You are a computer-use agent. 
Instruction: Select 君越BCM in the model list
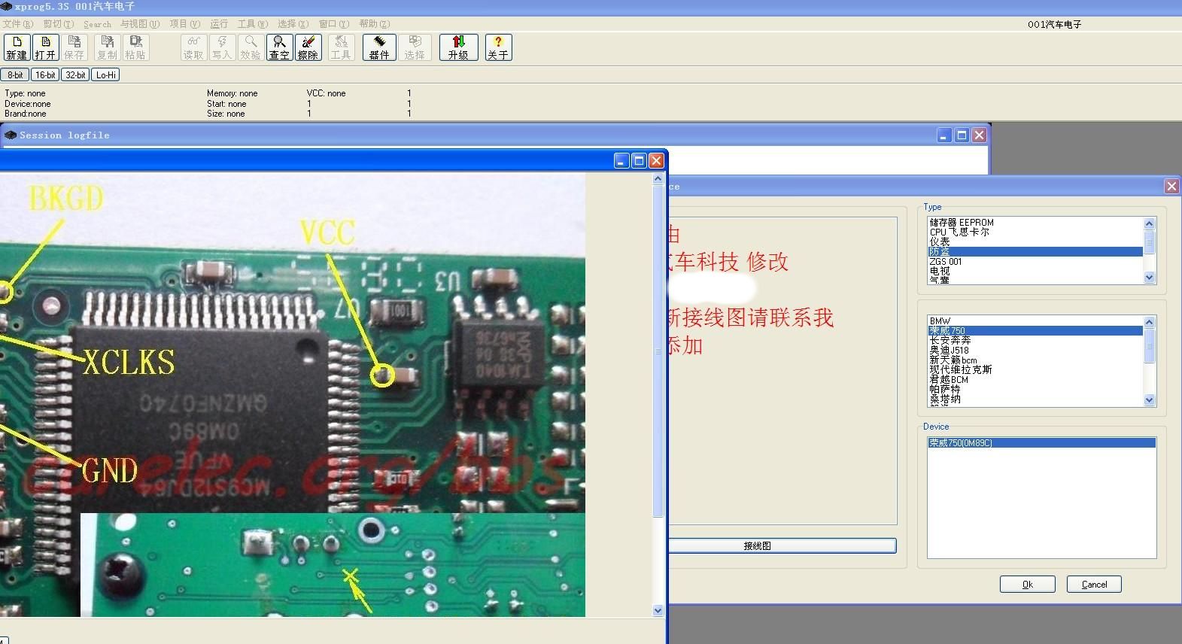coord(1035,379)
